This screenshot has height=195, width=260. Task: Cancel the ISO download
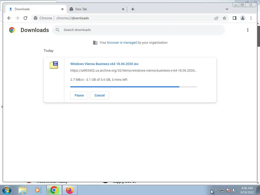tap(100, 95)
